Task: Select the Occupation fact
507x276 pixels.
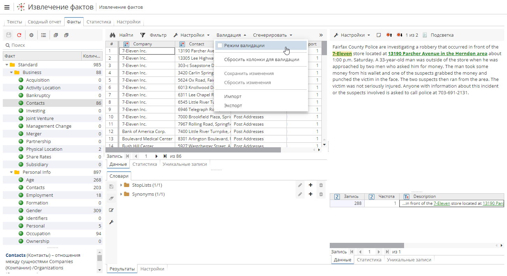Action: pyautogui.click(x=38, y=234)
